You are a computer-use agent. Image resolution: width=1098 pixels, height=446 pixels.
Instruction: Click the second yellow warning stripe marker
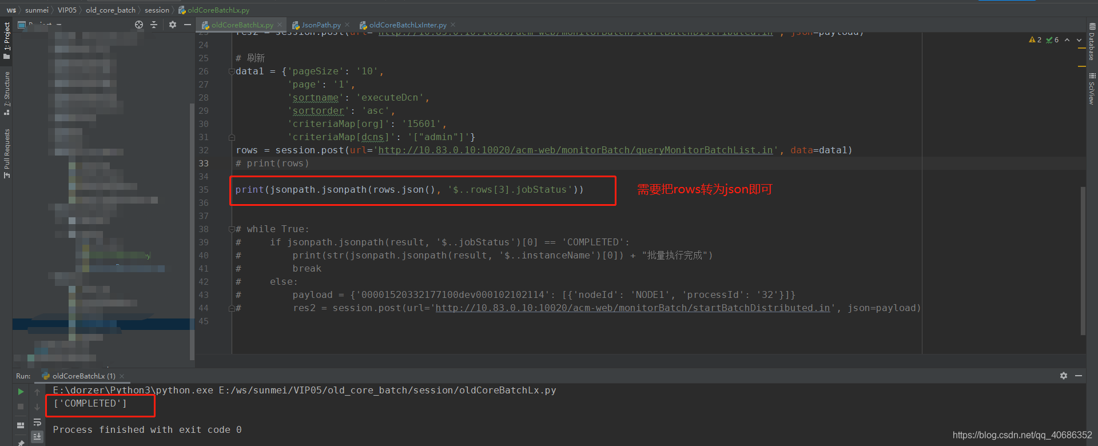1081,66
